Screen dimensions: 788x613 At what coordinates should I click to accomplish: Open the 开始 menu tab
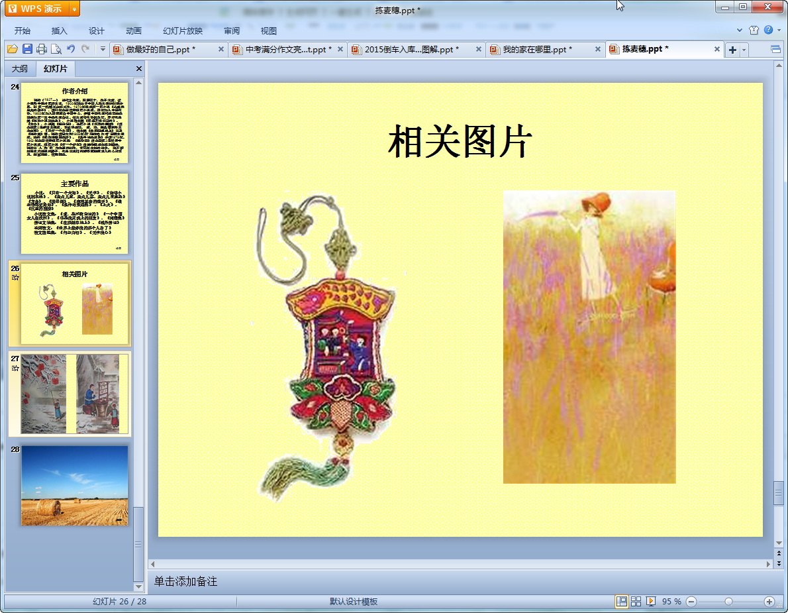pos(22,30)
